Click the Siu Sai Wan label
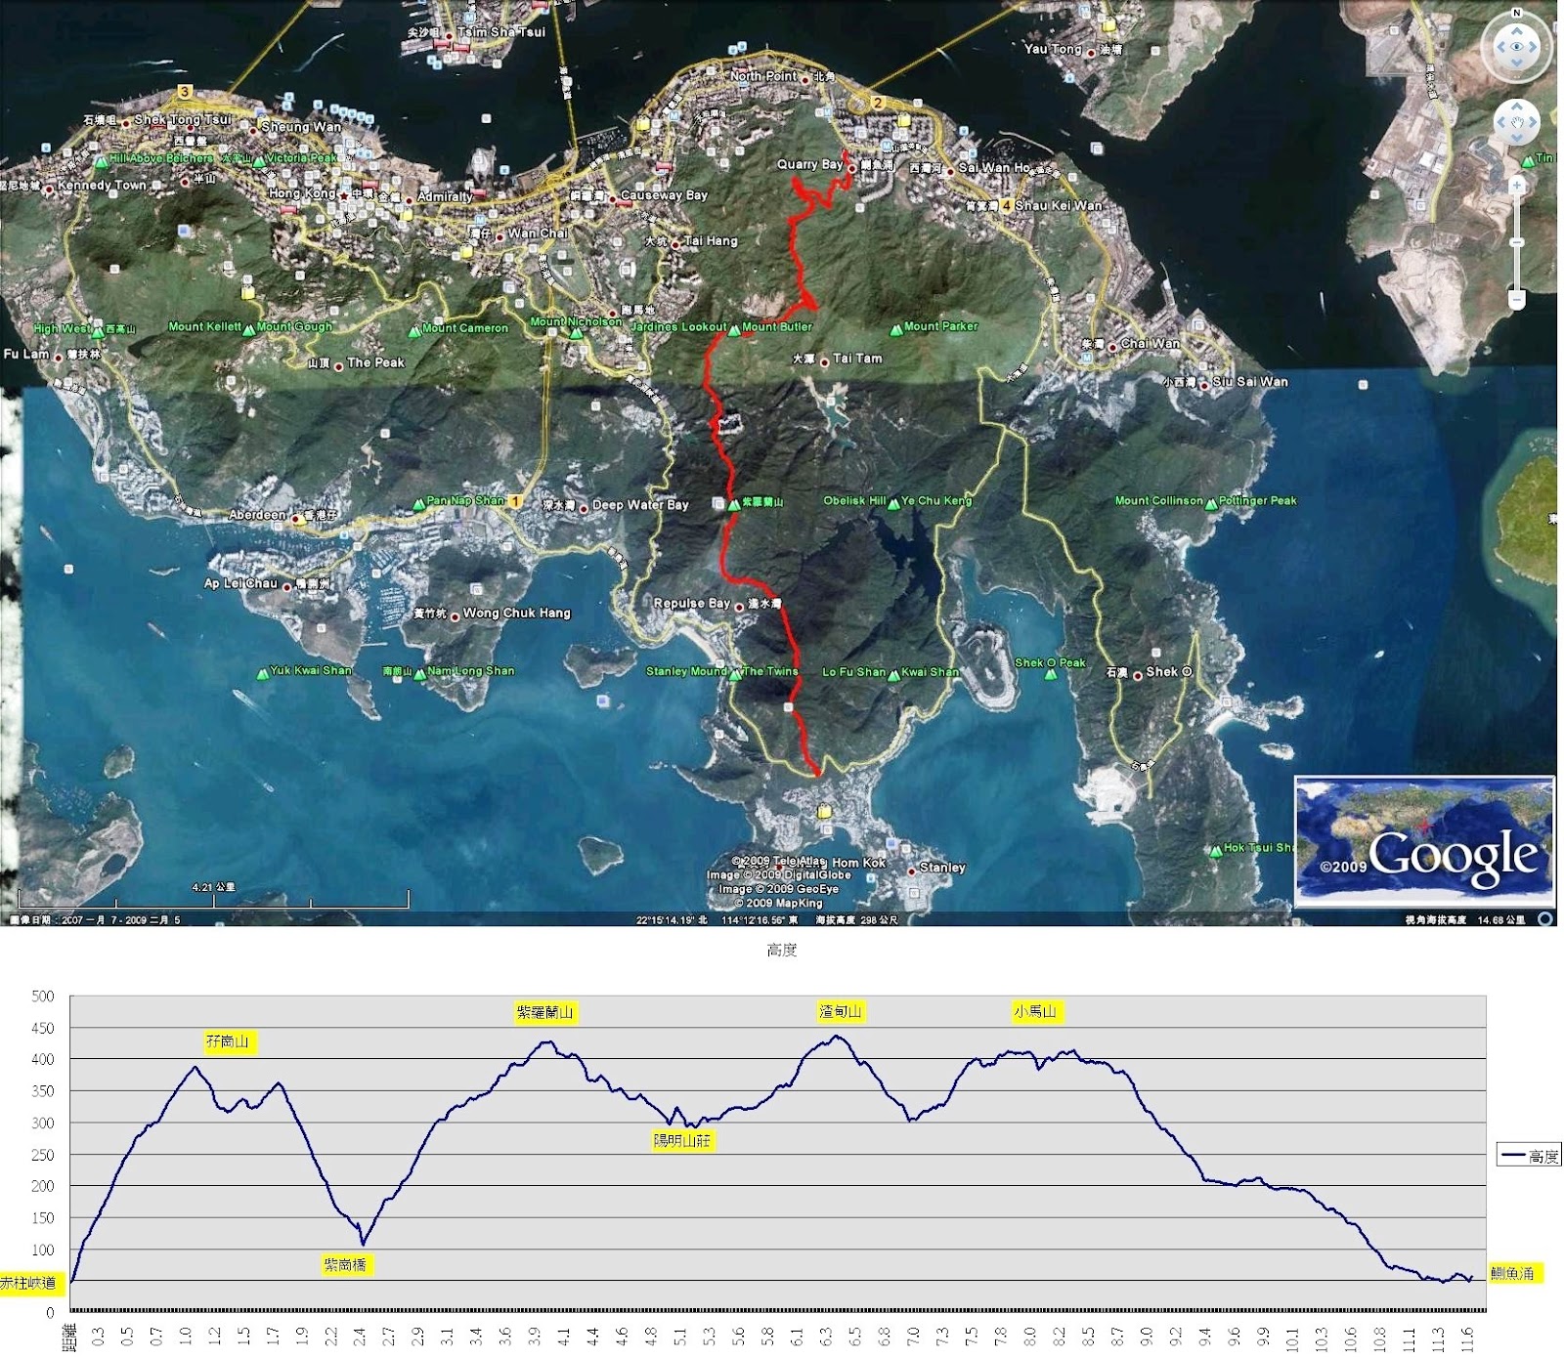The height and width of the screenshot is (1357, 1564). [x=1250, y=382]
